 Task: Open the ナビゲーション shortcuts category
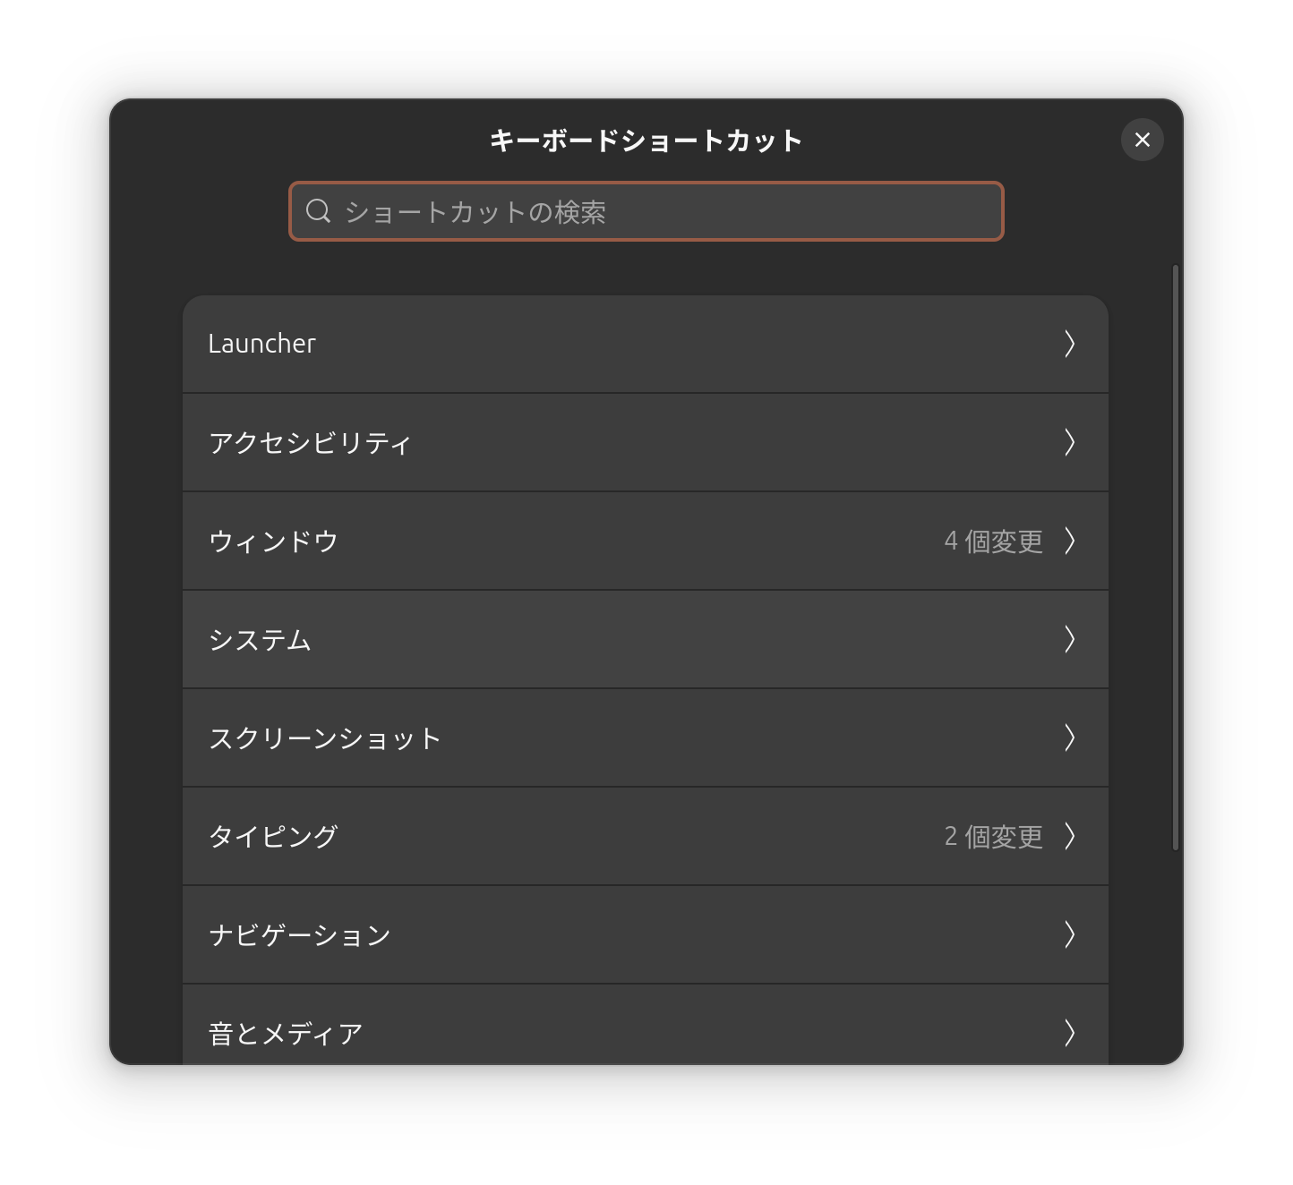[x=646, y=934]
